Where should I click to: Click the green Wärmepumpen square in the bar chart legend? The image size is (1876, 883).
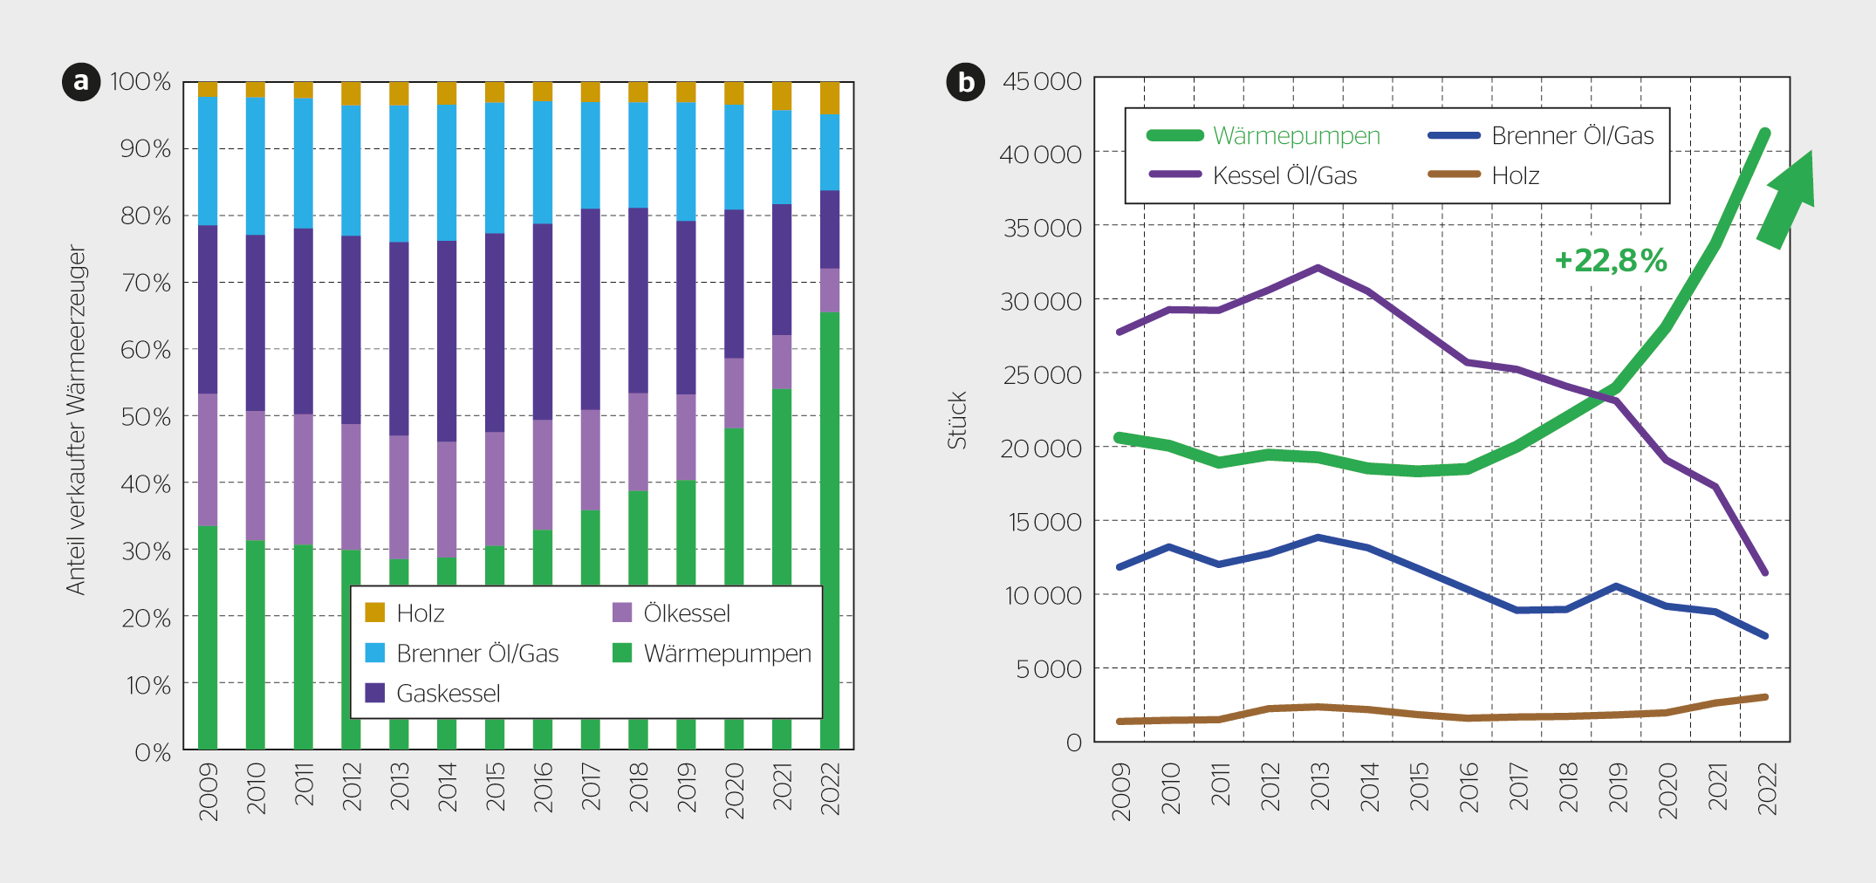622,653
